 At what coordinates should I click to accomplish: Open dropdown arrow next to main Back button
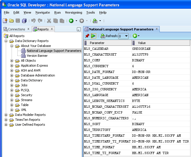coord(77,21)
